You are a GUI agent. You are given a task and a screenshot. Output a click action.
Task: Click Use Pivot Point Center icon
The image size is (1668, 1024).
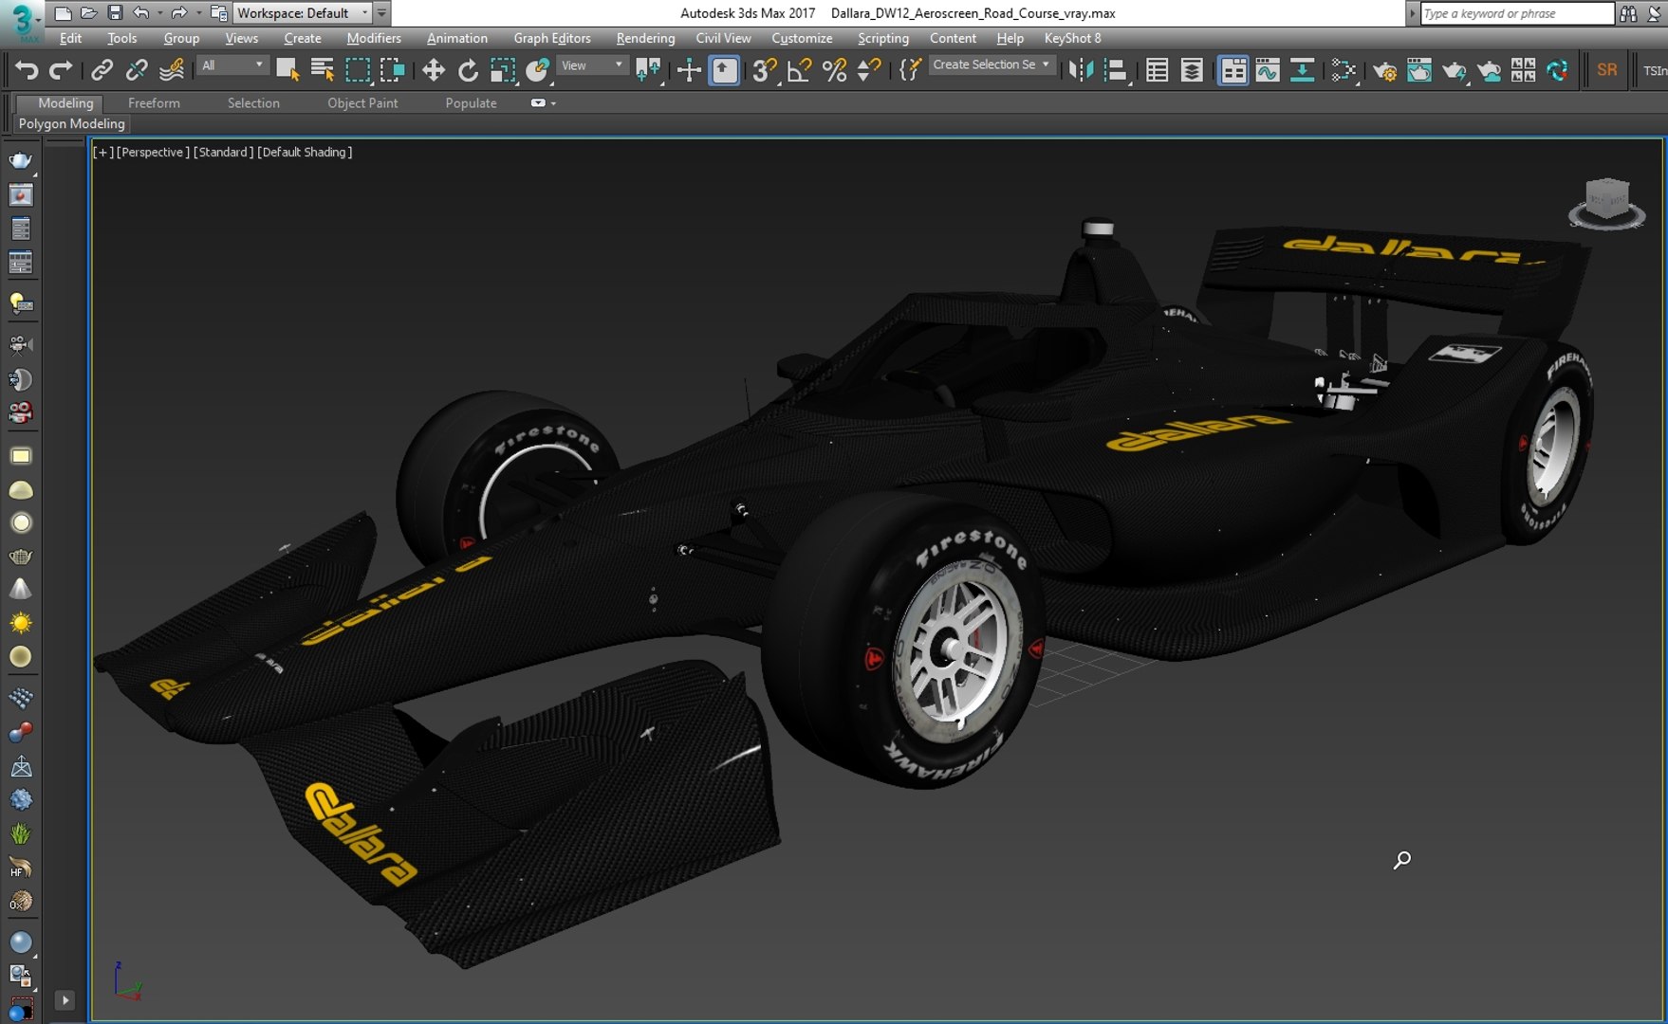648,70
